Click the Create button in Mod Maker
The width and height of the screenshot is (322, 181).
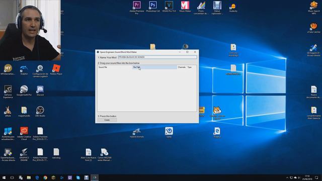tap(107, 120)
